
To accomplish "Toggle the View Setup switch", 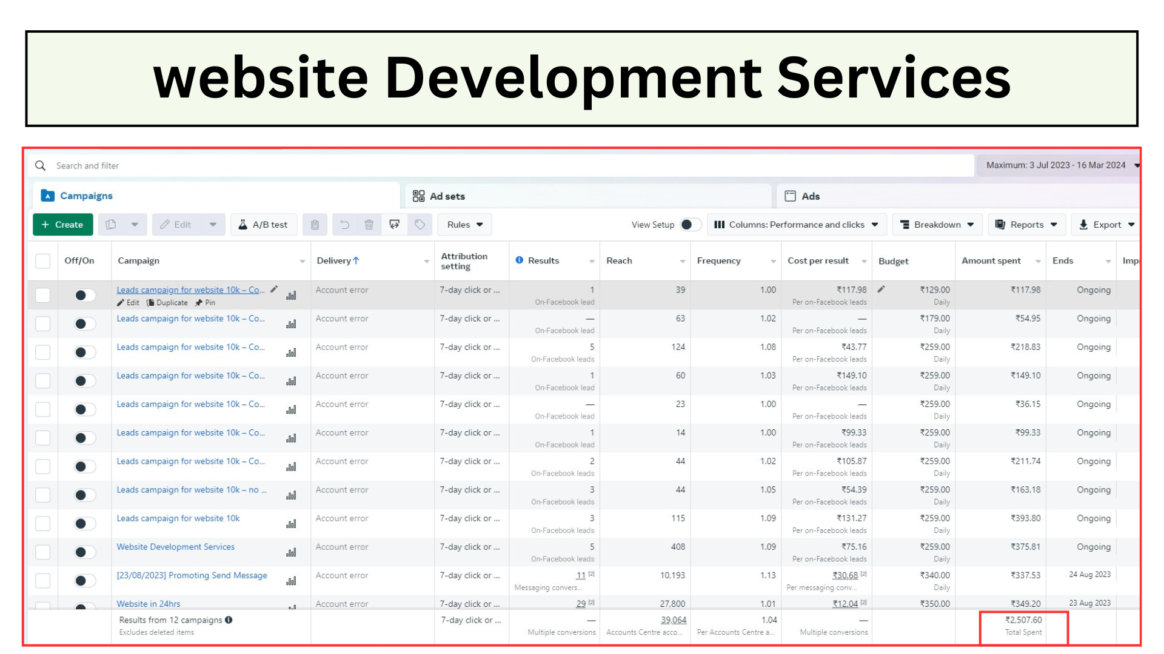I will coord(690,225).
